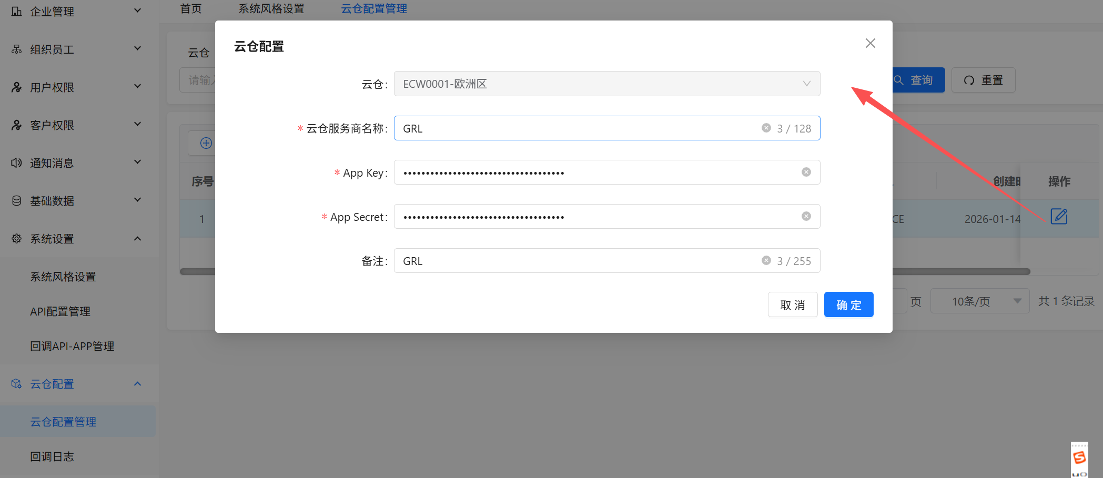1103x478 pixels.
Task: Switch to the 系统风格设置 tab
Action: pyautogui.click(x=271, y=9)
